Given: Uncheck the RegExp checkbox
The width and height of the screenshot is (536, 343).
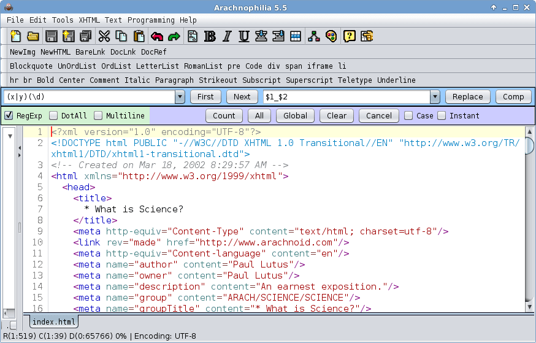Looking at the screenshot, I should pyautogui.click(x=9, y=115).
